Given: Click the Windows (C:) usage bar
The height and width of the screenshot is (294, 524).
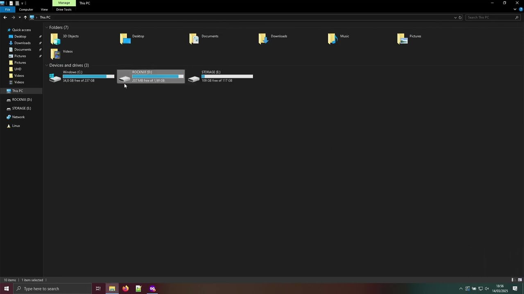Looking at the screenshot, I should click(88, 76).
